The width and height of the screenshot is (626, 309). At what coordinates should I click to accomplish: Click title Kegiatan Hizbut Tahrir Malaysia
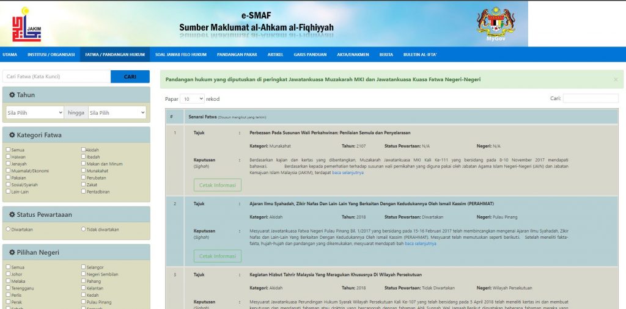(336, 275)
